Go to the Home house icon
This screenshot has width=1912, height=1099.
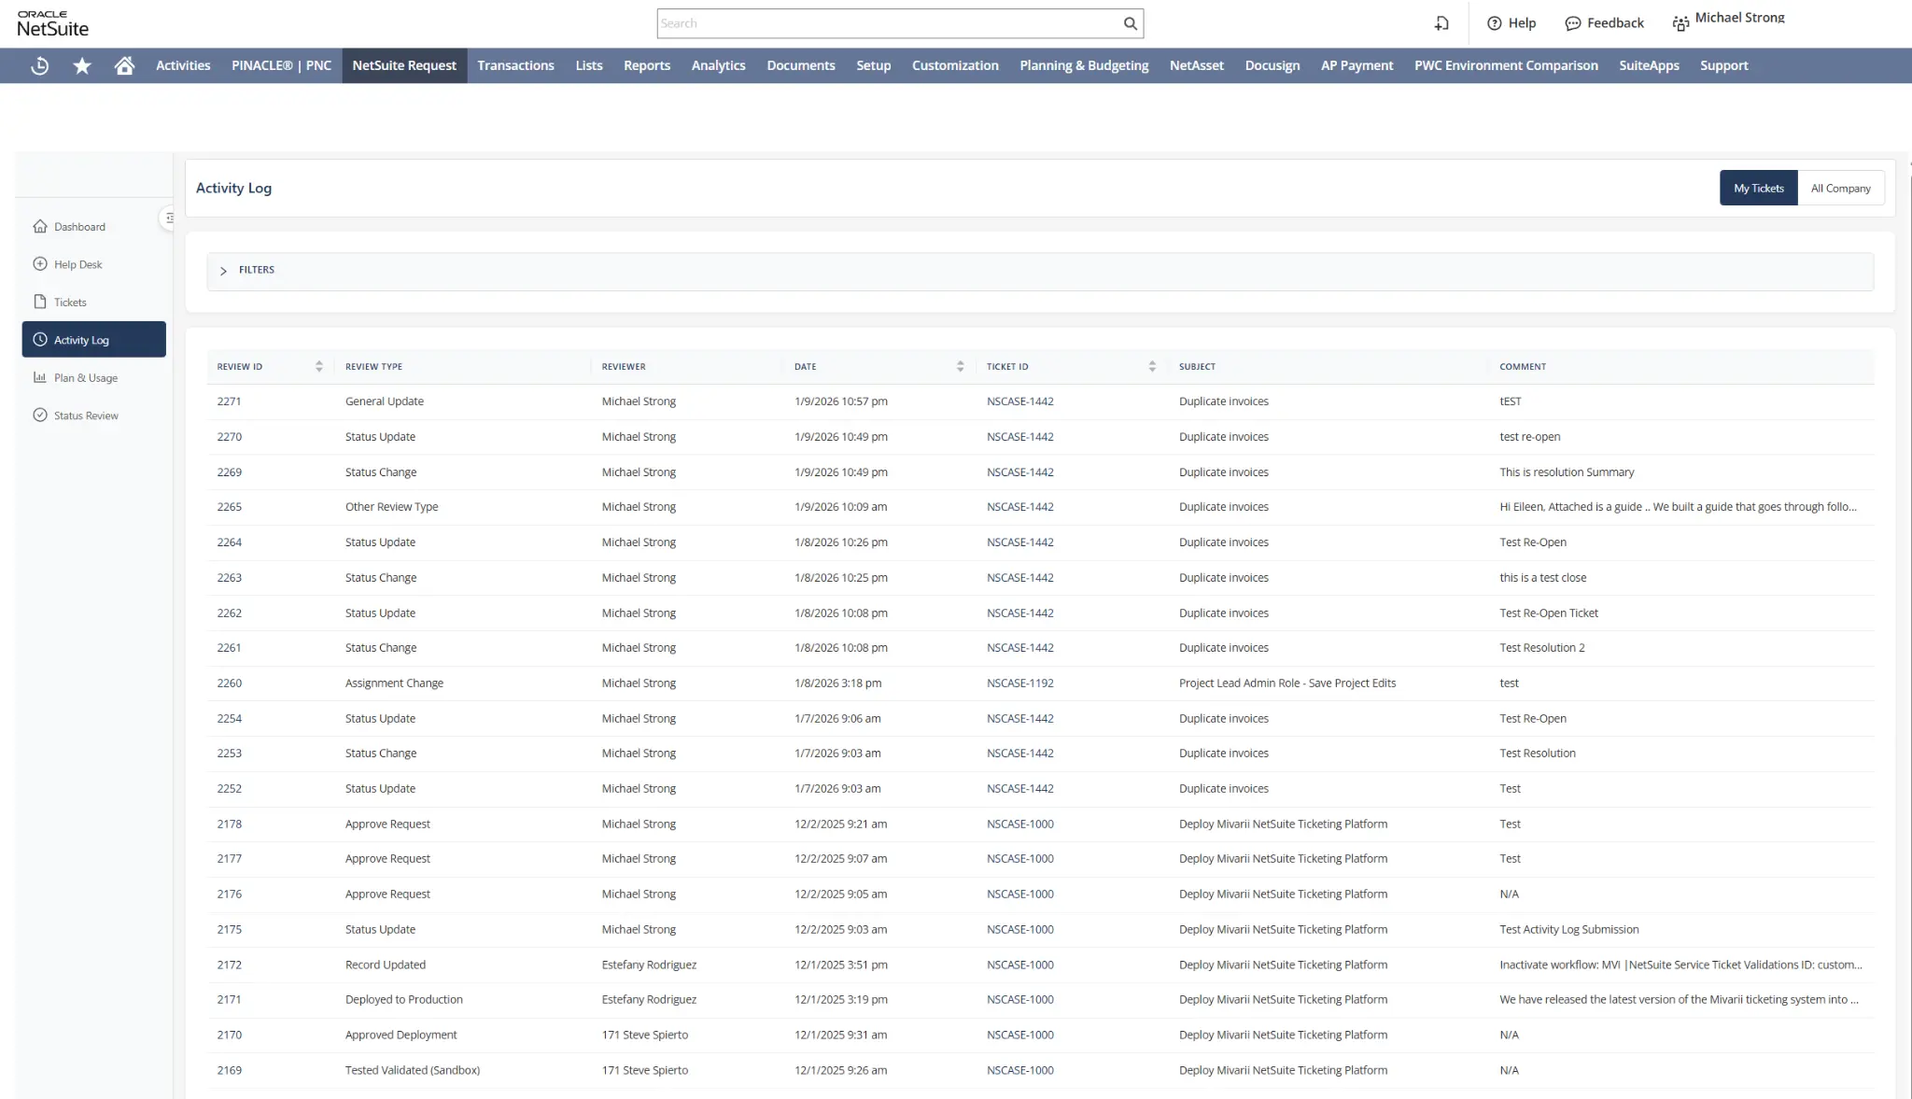[124, 65]
